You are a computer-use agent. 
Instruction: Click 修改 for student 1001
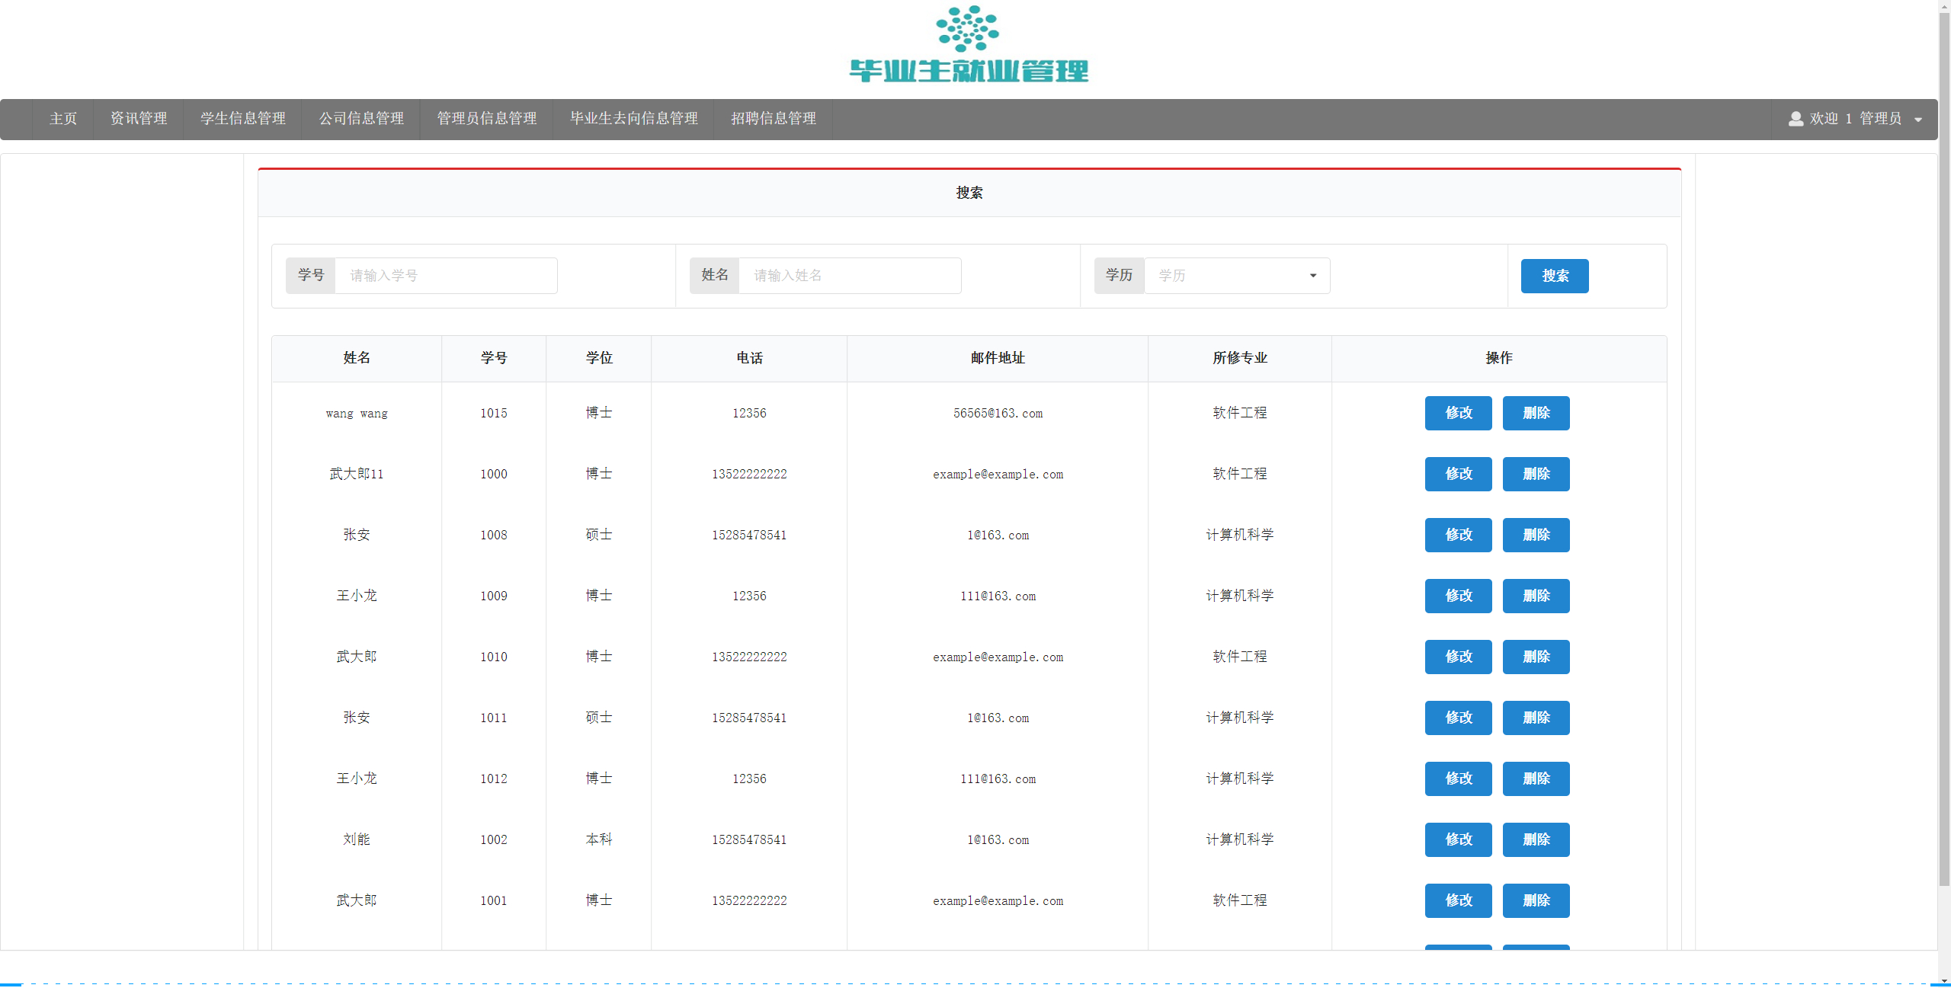[1459, 900]
